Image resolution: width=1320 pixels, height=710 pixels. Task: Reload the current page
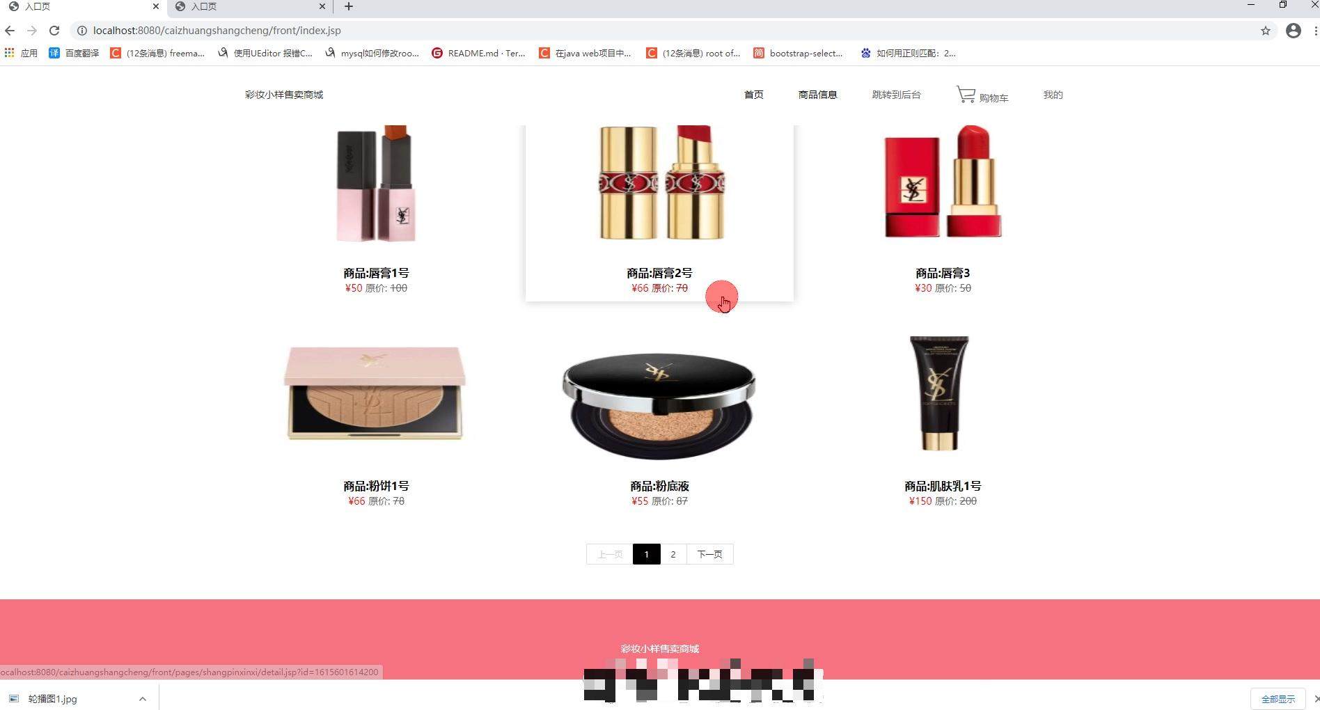point(54,31)
